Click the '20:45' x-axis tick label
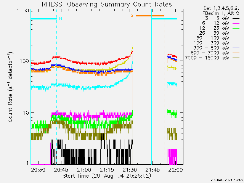244x183 pixels. click(x=61, y=170)
